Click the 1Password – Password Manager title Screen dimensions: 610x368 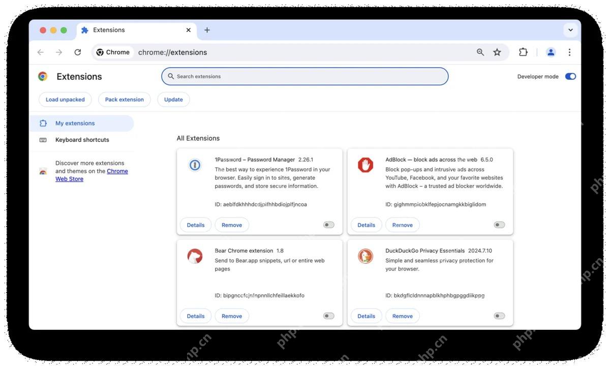point(255,160)
